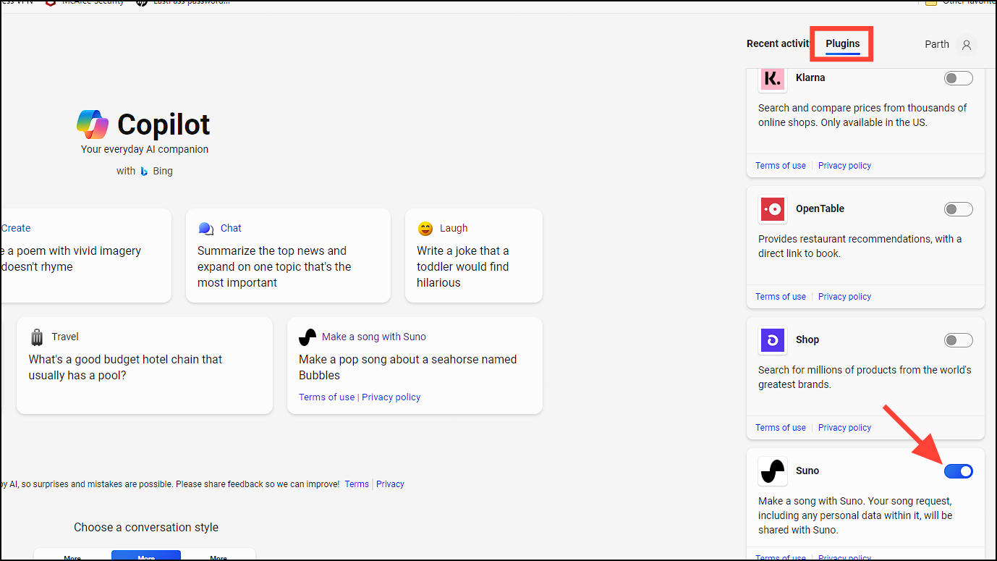Image resolution: width=997 pixels, height=561 pixels.
Task: Switch to the Recent activity tab
Action: (x=778, y=44)
